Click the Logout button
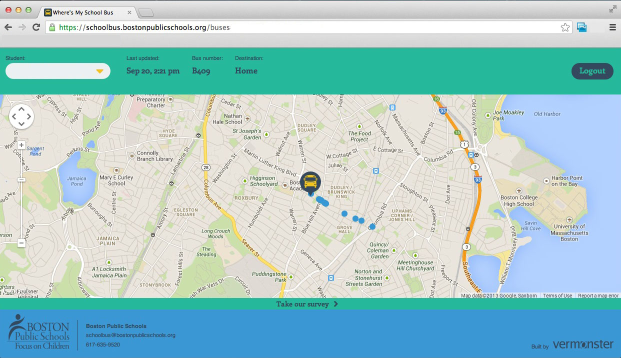621x358 pixels. pos(592,71)
